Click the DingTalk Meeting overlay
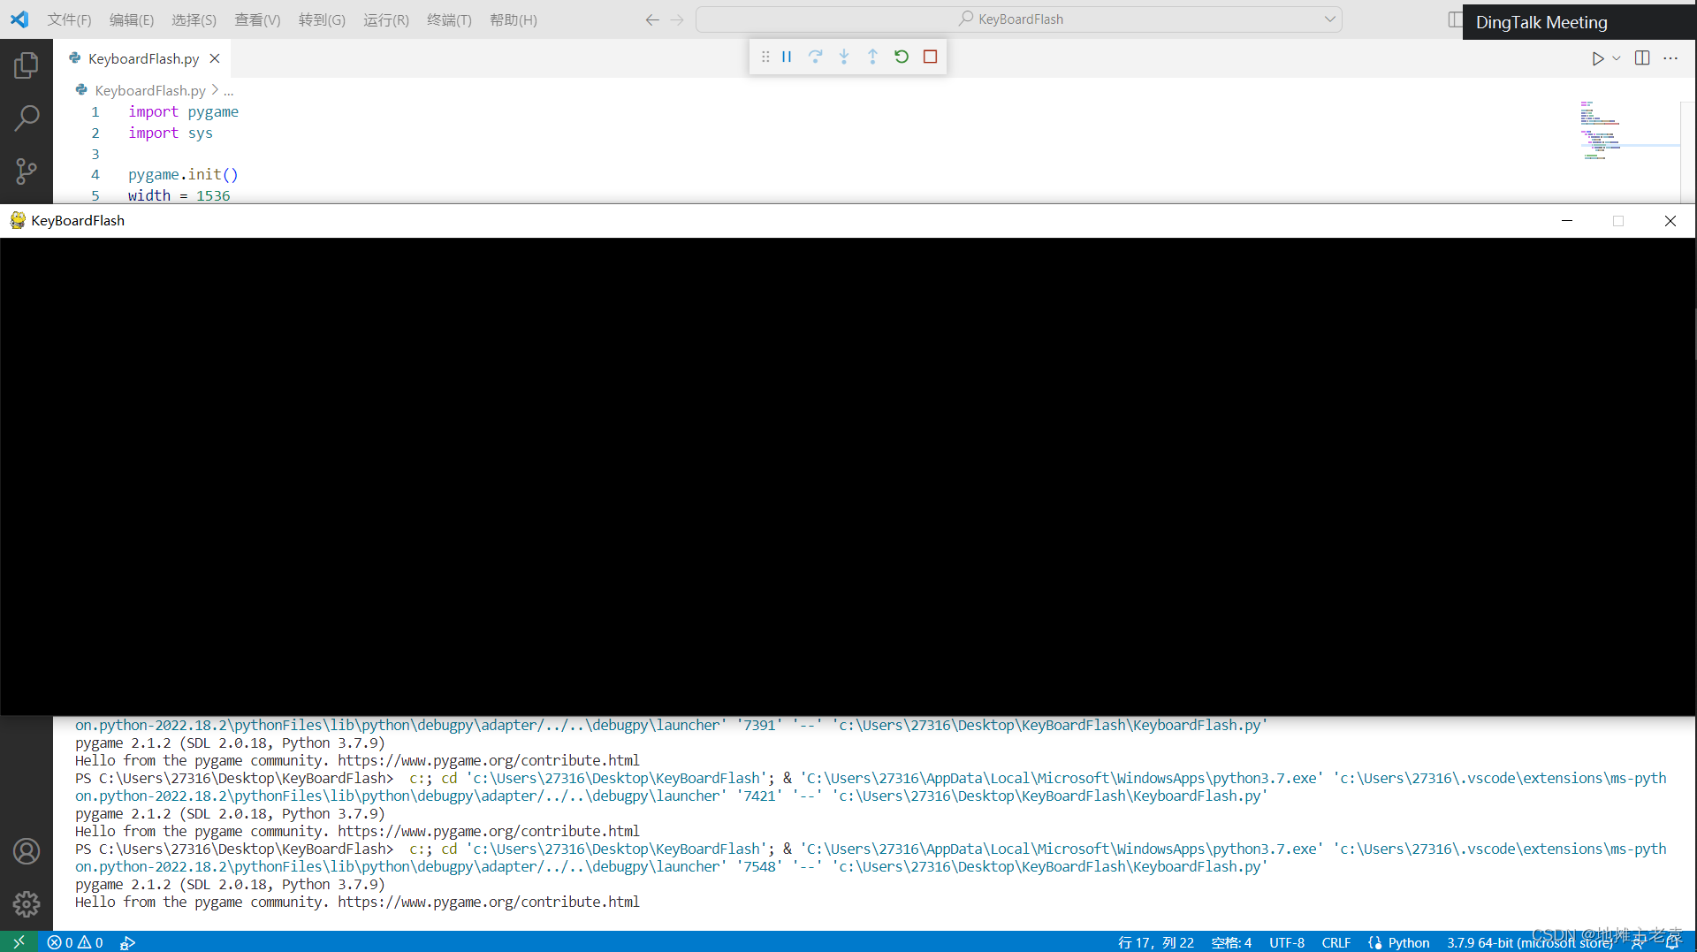Image resolution: width=1697 pixels, height=952 pixels. click(1579, 22)
